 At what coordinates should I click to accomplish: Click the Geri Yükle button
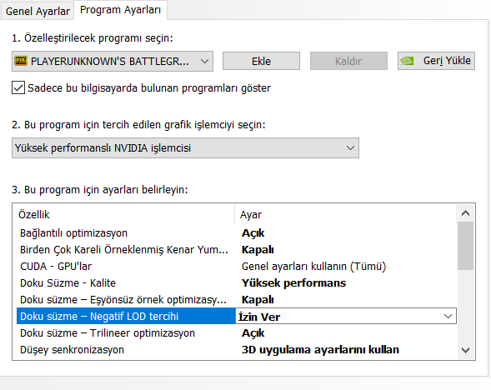tap(436, 61)
